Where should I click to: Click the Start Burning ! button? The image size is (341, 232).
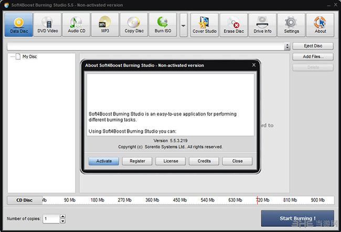point(297,218)
